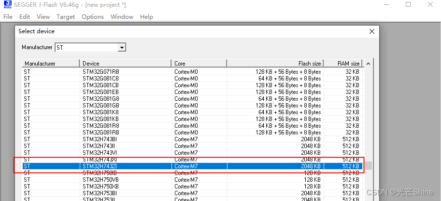Open the Target menu
The image size is (441, 201).
[x=66, y=17]
